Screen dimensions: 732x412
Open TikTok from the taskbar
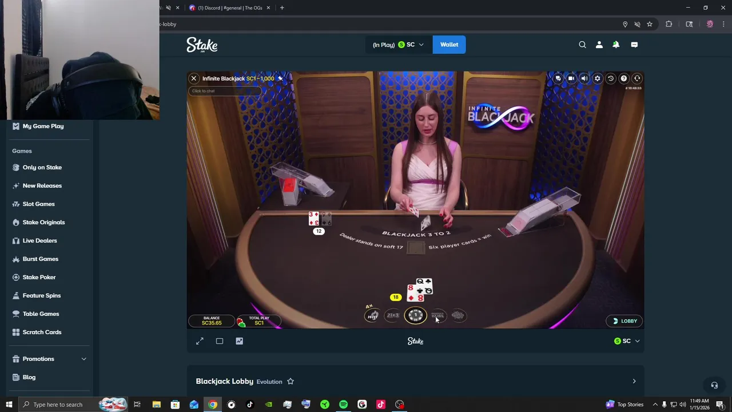pos(250,405)
